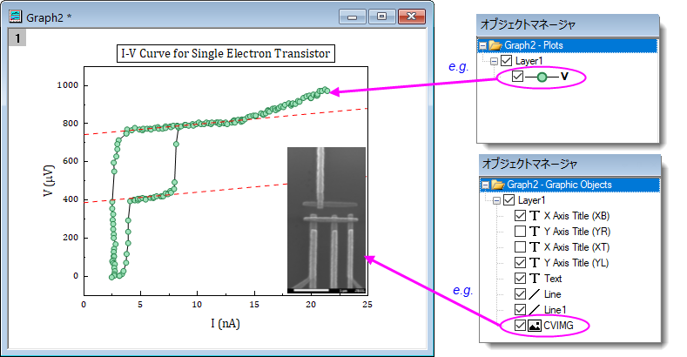The image size is (687, 357).
Task: Collapse the Graph2 - Graphic Objects node
Action: [486, 185]
